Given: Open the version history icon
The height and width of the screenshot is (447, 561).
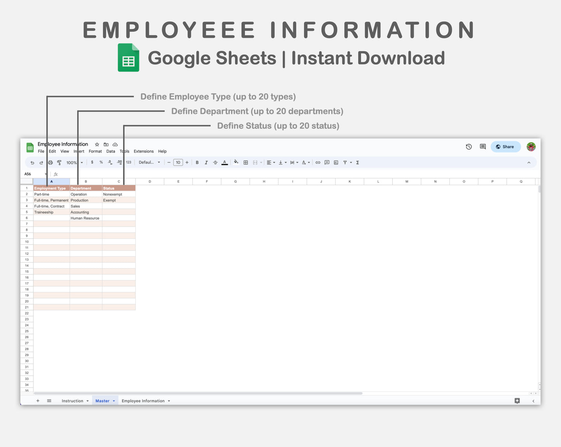Looking at the screenshot, I should click(469, 147).
